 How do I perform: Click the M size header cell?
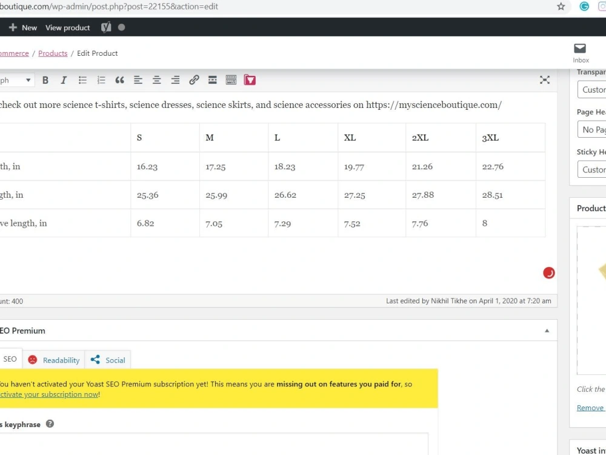pyautogui.click(x=234, y=138)
